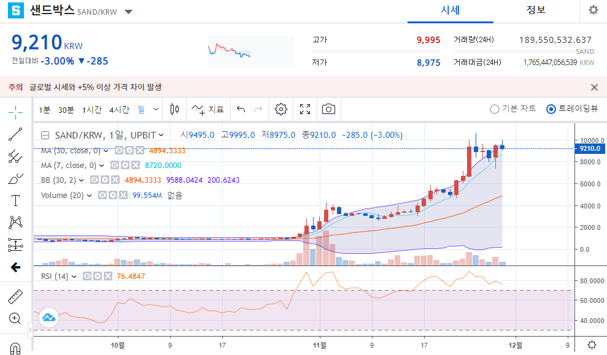Switch to the 시세 tab

(x=450, y=10)
